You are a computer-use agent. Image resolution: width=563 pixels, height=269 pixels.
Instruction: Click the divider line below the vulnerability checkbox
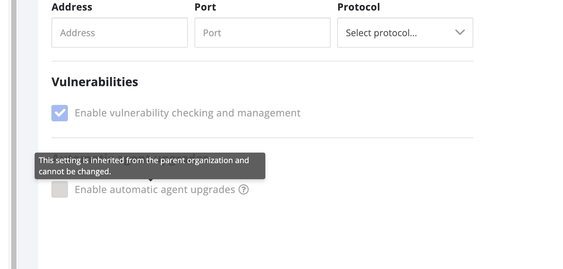[262, 138]
